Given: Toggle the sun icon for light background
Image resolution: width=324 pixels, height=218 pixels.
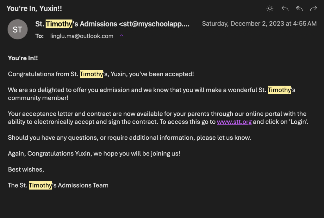Looking at the screenshot, I should 270,9.
